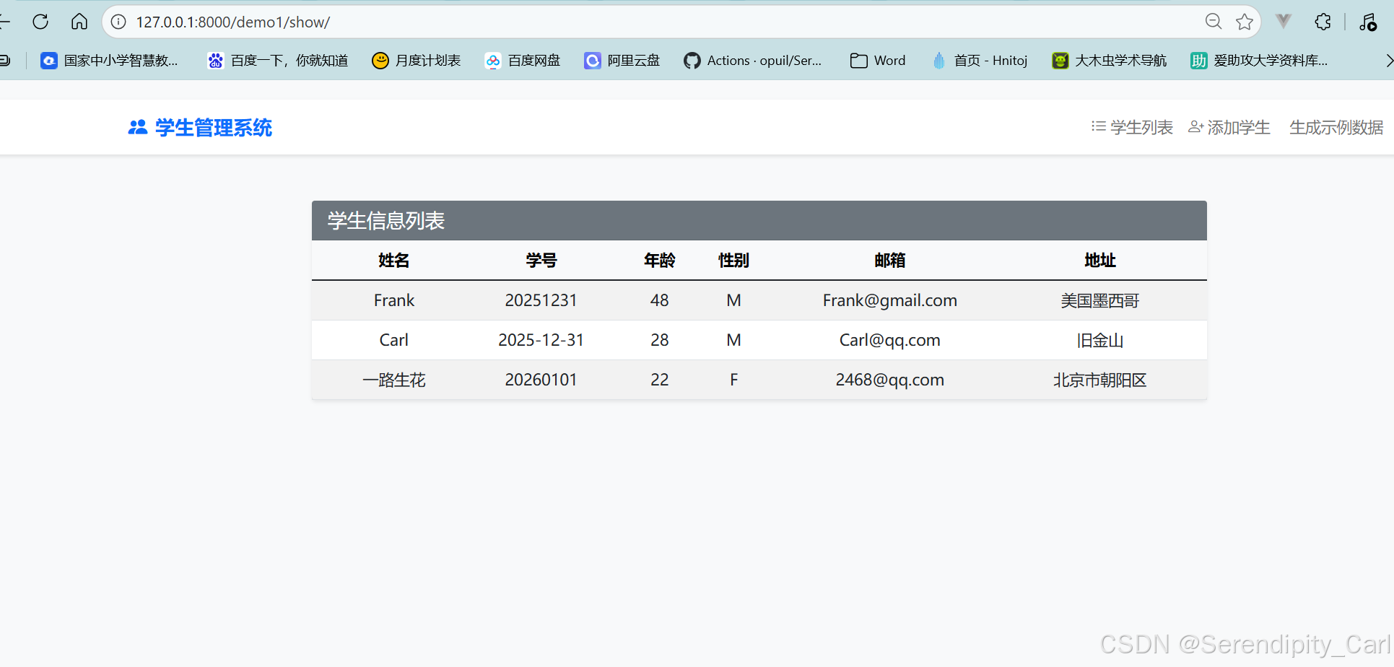1394x667 pixels.
Task: Open the Word bookmark folder icon
Action: pos(858,61)
